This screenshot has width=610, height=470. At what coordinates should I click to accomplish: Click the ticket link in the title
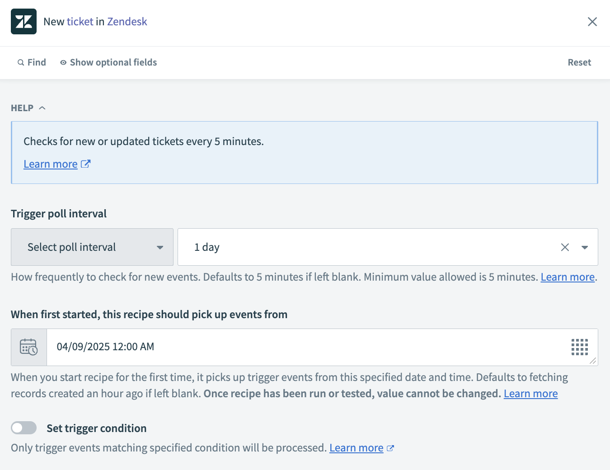click(x=80, y=22)
